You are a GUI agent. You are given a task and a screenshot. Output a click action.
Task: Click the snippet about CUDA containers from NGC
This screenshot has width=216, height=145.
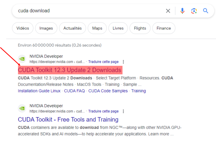pos(100,131)
